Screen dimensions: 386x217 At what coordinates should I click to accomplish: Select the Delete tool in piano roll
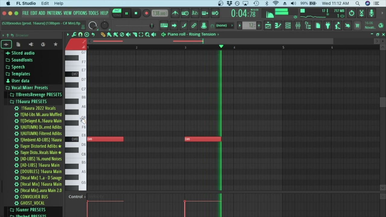[122, 34]
